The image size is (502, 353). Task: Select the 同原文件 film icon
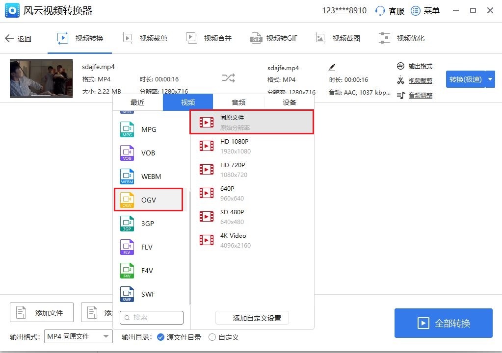207,122
